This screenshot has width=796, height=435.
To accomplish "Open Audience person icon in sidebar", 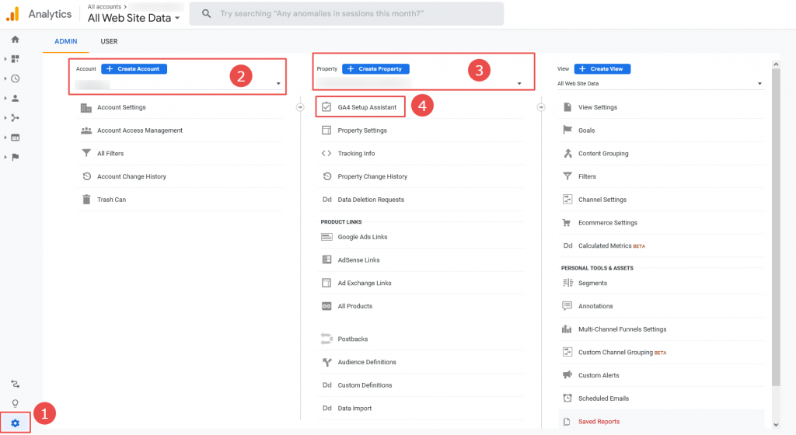I will click(x=16, y=99).
